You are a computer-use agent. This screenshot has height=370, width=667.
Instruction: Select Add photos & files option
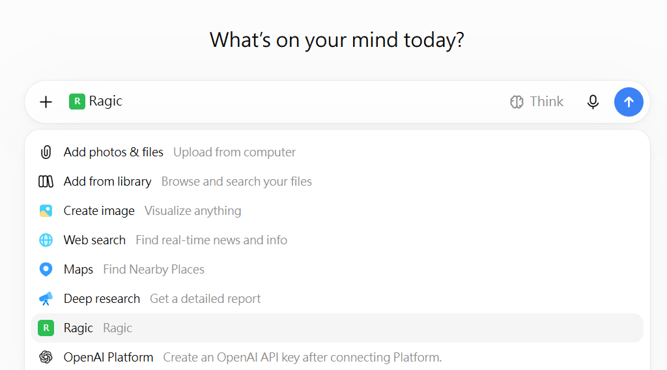337,152
